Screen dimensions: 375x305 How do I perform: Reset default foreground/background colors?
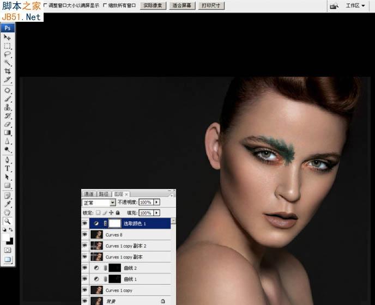pyautogui.click(x=4, y=230)
